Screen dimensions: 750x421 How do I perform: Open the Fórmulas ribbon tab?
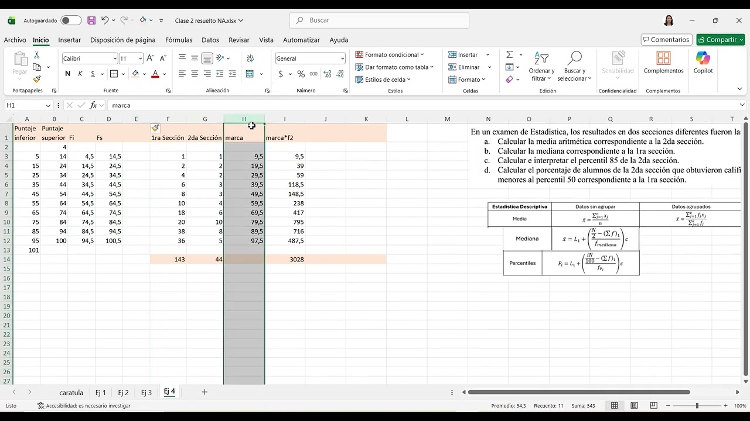179,40
